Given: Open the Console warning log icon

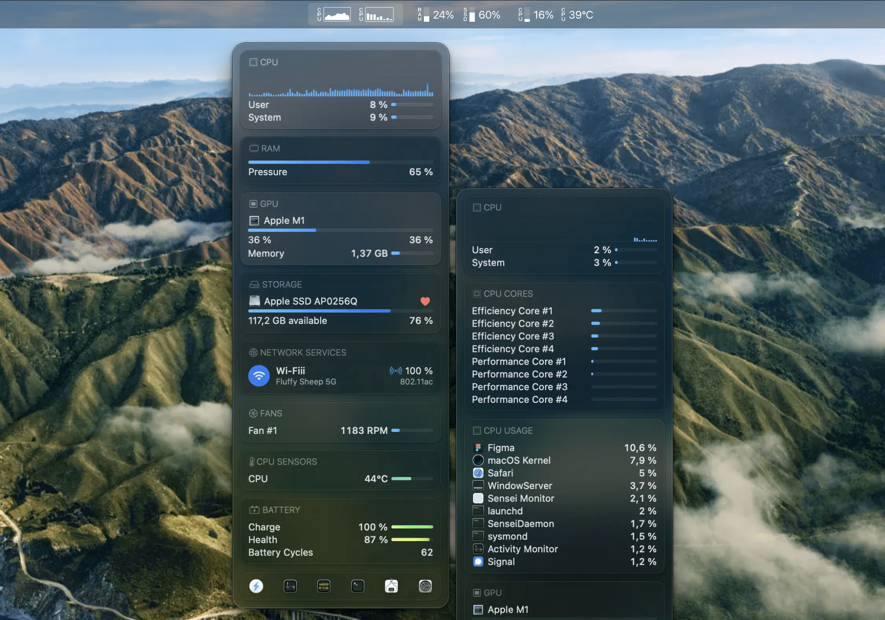Looking at the screenshot, I should pos(324,586).
